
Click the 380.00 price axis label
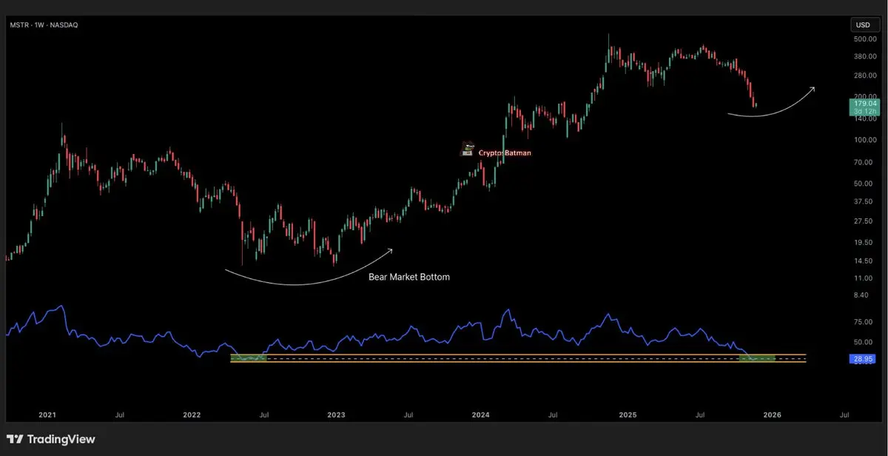(865, 57)
